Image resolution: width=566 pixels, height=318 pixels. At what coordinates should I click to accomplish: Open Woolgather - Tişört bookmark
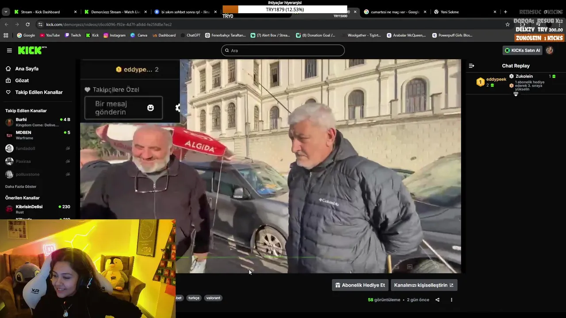(361, 35)
